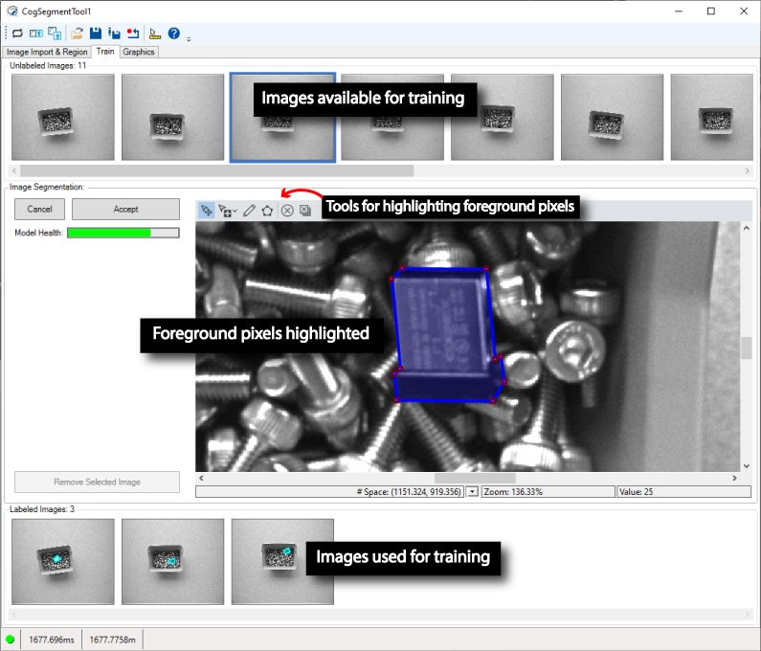Click the Open file folder icon
Image resolution: width=761 pixels, height=651 pixels.
[77, 33]
